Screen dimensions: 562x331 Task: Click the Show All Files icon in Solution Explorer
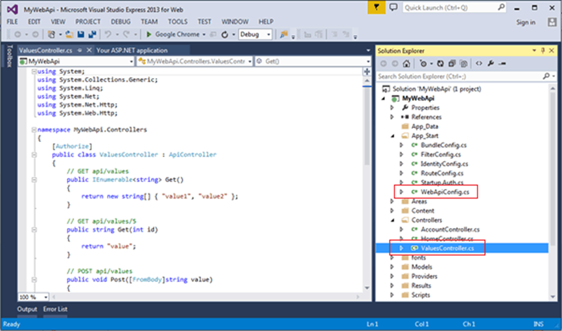[463, 63]
